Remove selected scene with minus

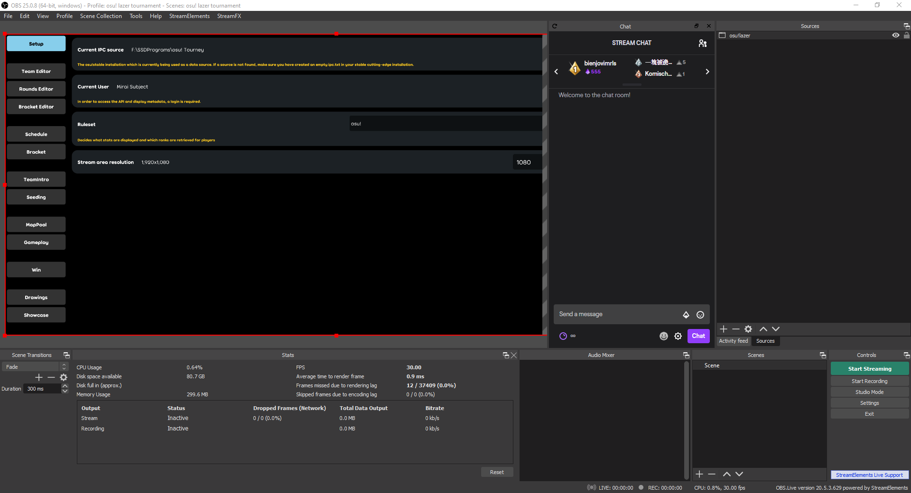tap(712, 474)
